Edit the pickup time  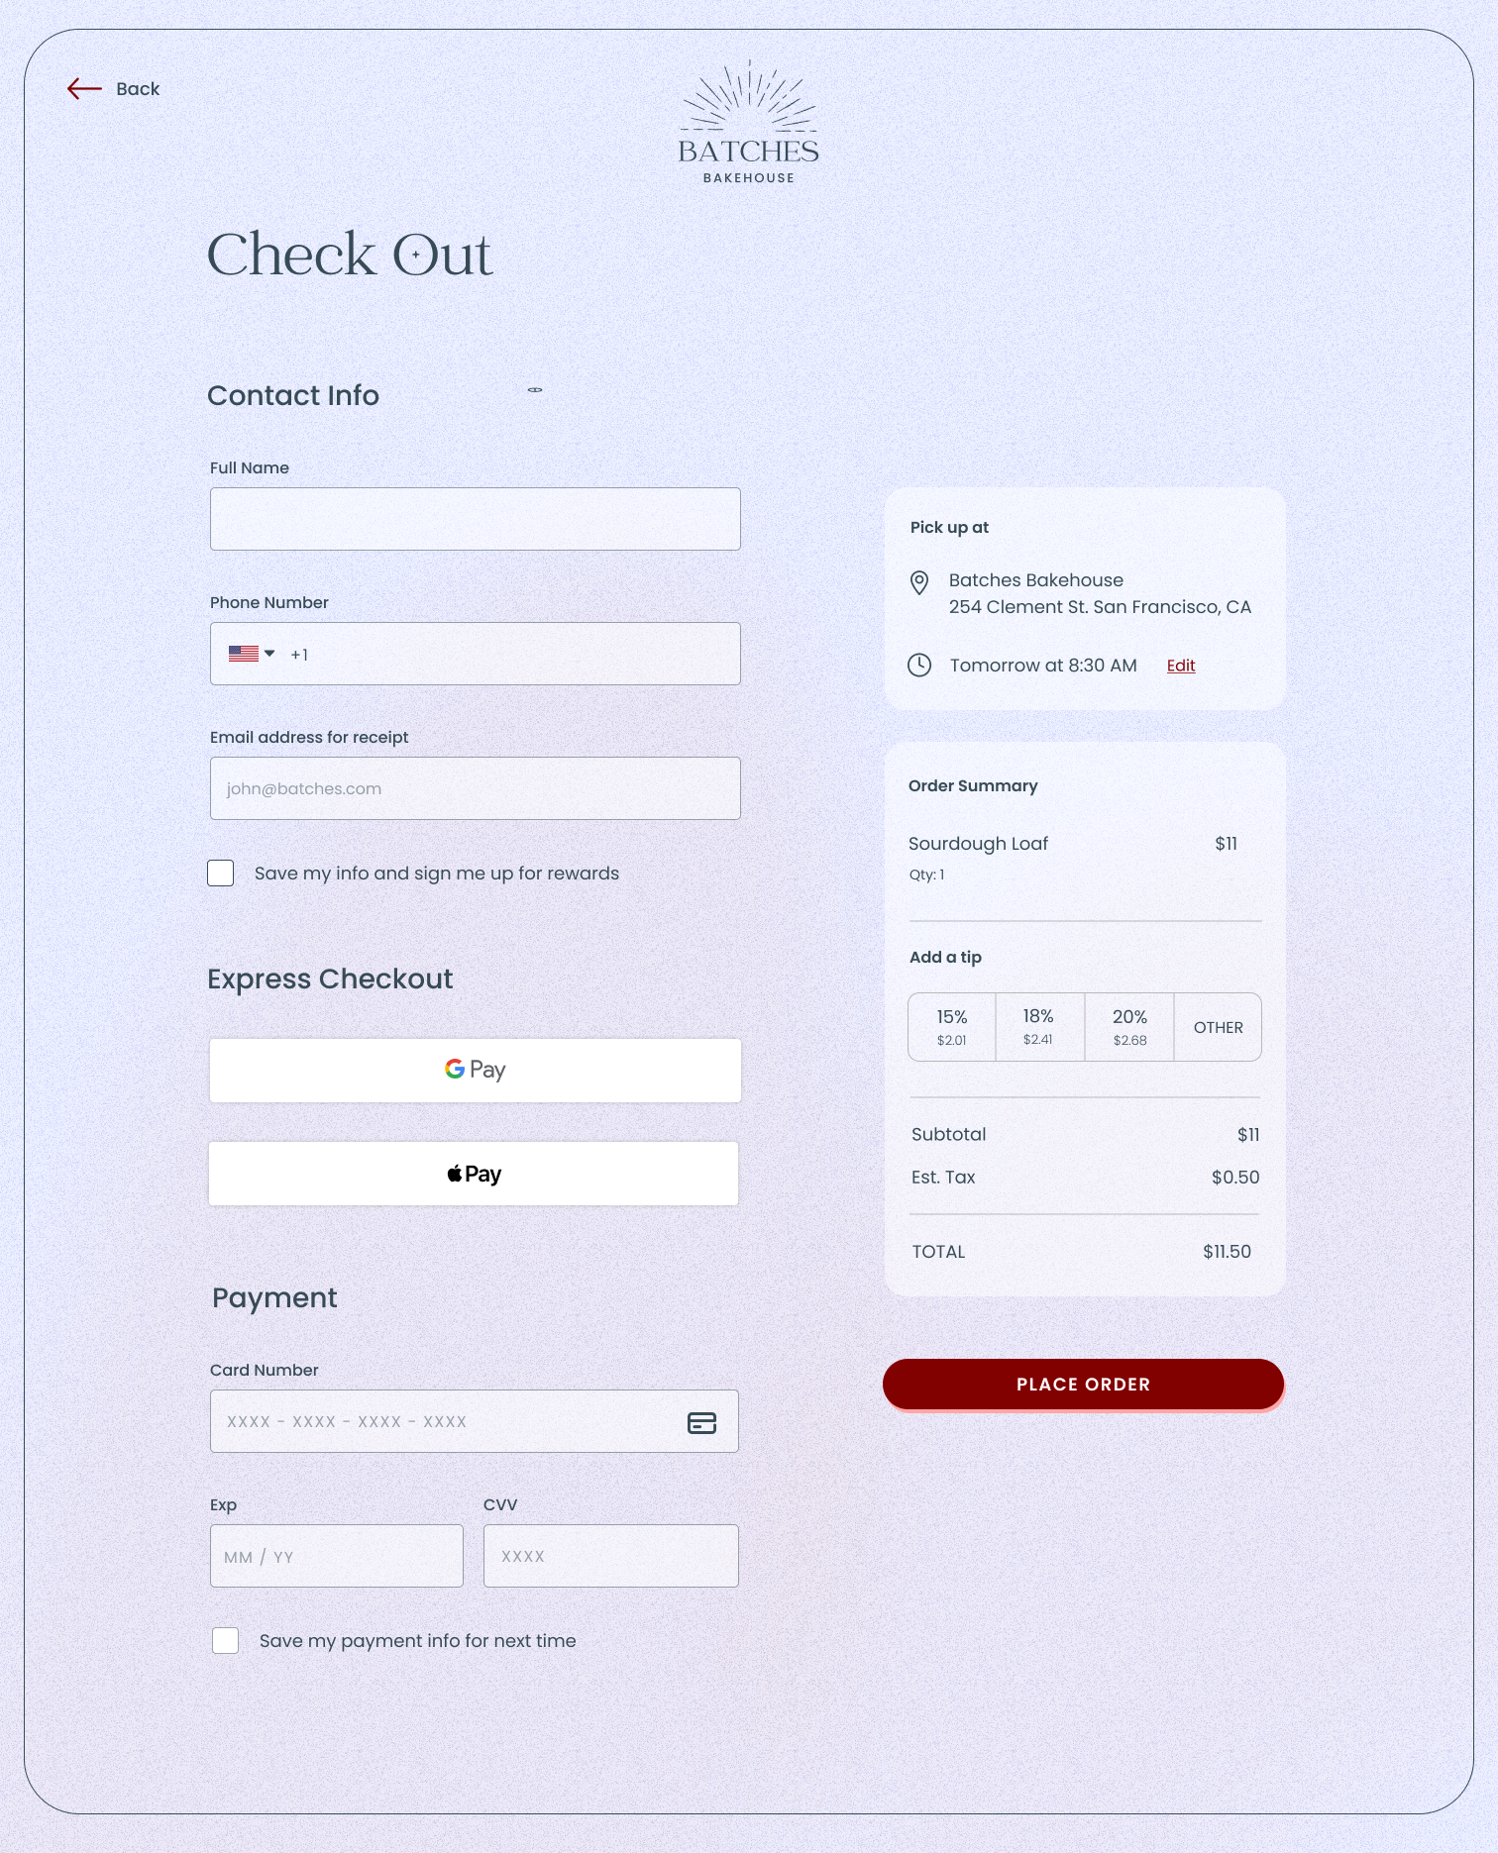[x=1181, y=666]
